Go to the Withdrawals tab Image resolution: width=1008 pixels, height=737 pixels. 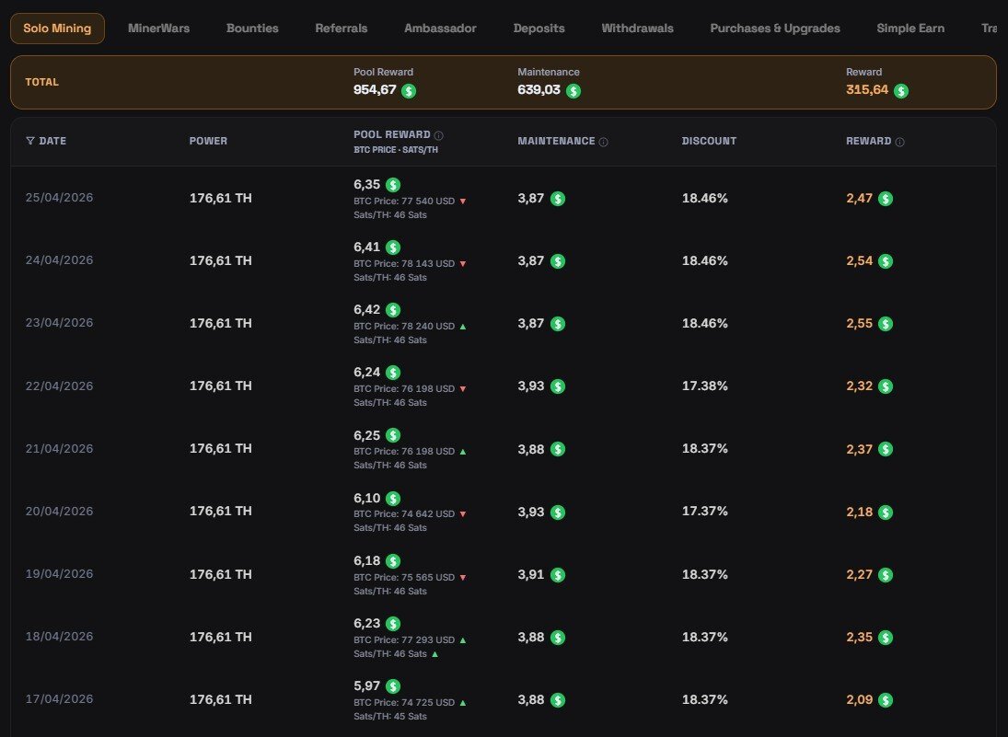point(637,29)
